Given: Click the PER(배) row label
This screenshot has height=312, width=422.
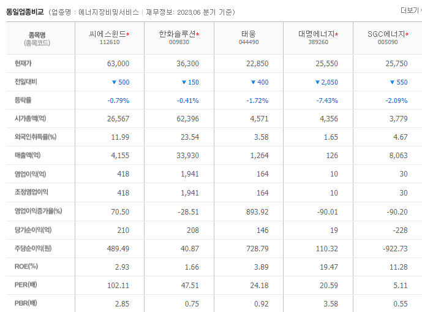Looking at the screenshot, I should [x=26, y=285].
